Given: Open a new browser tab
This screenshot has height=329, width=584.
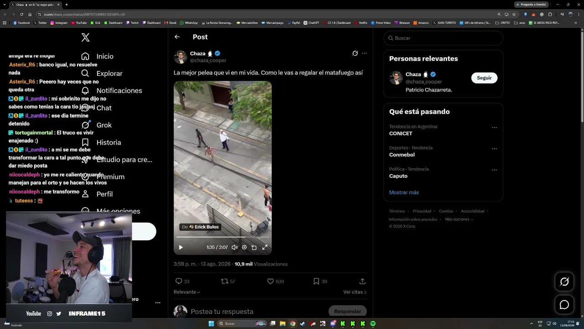Looking at the screenshot, I should point(67,5).
